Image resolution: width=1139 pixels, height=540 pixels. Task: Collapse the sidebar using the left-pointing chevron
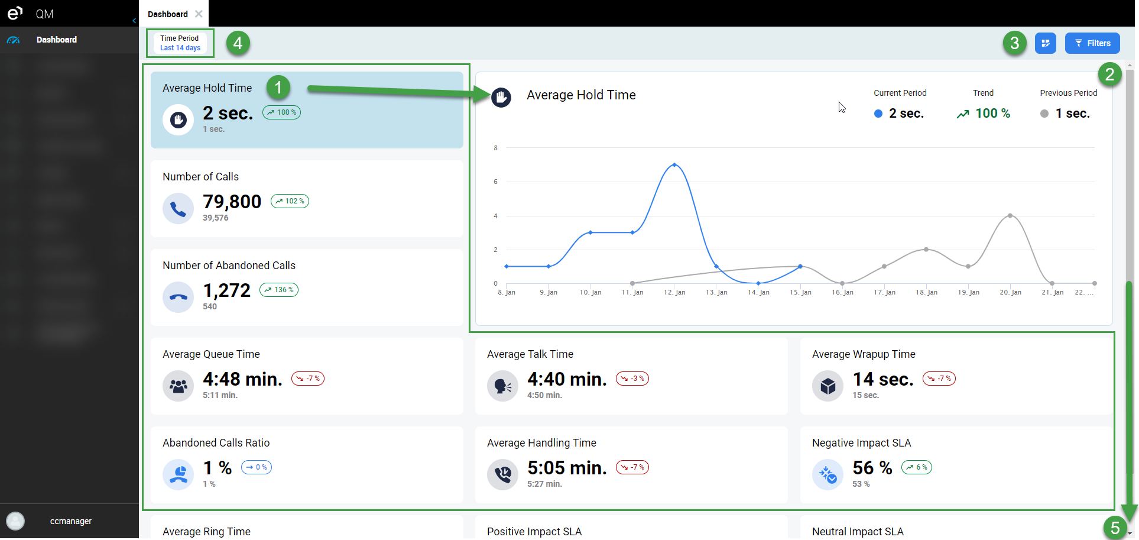[x=134, y=20]
